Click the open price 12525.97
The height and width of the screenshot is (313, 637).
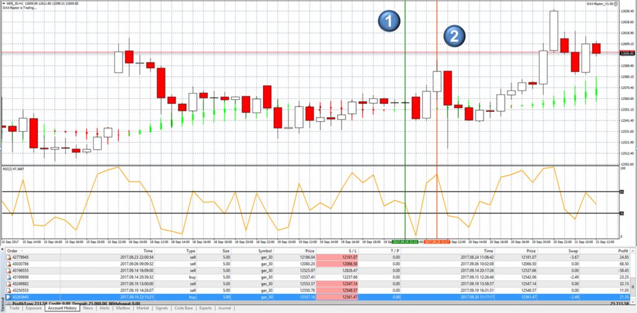pyautogui.click(x=307, y=270)
